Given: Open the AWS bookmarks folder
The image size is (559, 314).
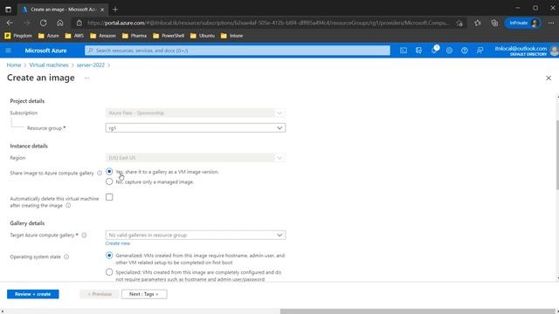Looking at the screenshot, I should [74, 36].
